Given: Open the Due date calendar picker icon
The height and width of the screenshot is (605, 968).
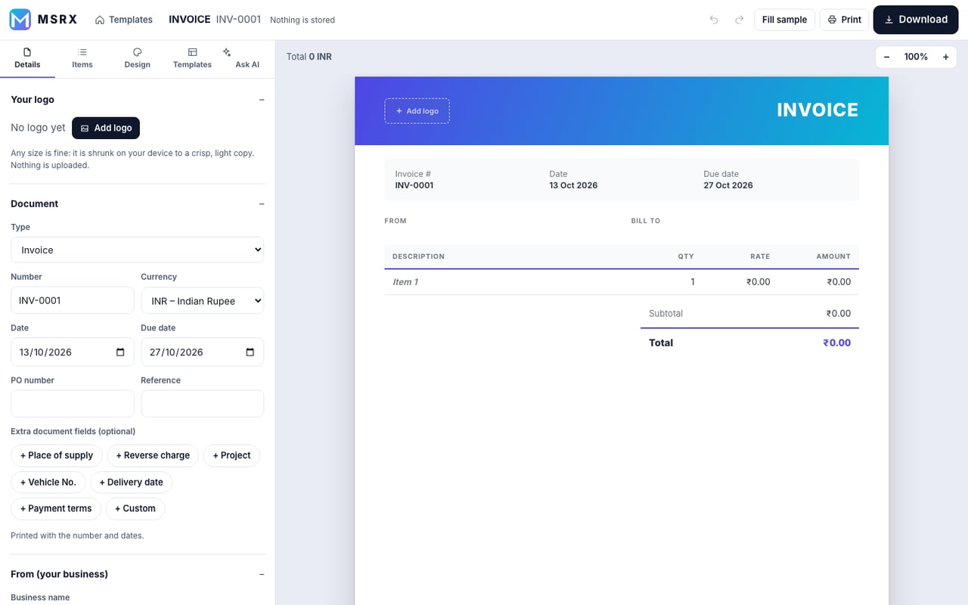Looking at the screenshot, I should coord(250,352).
